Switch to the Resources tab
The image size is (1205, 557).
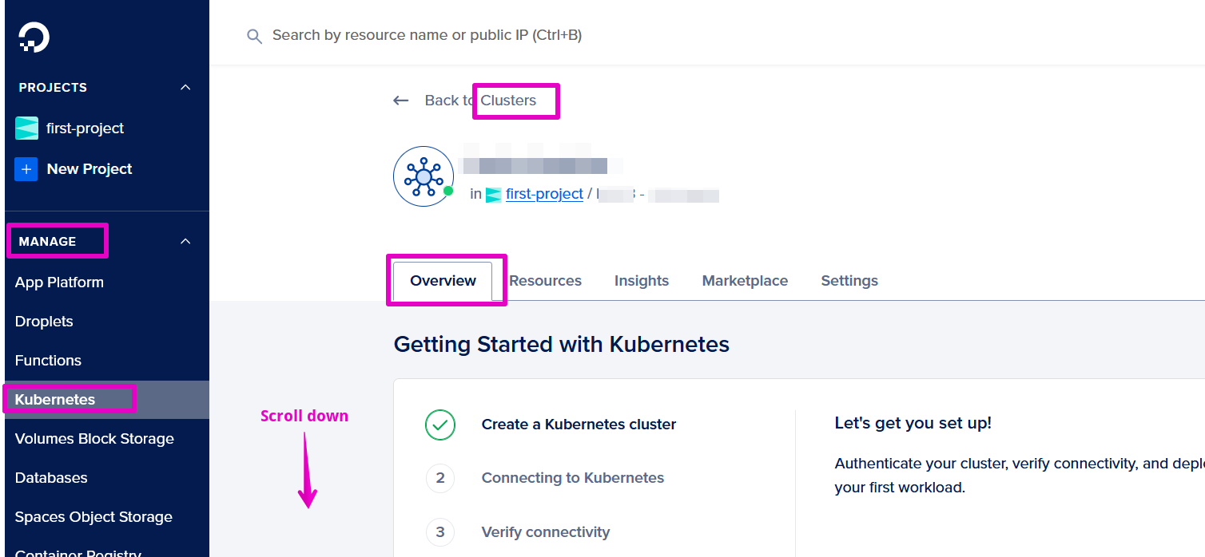pos(546,281)
